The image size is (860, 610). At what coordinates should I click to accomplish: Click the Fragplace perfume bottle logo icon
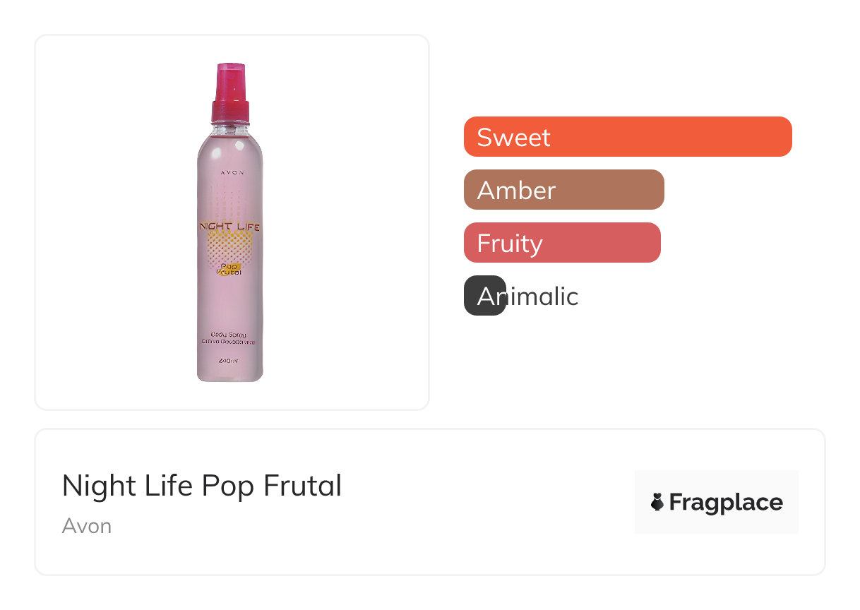click(657, 503)
